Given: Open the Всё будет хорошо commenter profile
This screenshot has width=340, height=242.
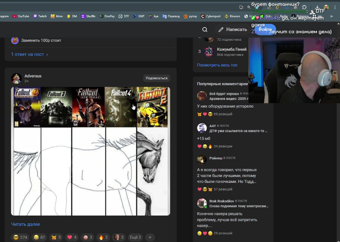Looking at the screenshot, I should point(224,94).
